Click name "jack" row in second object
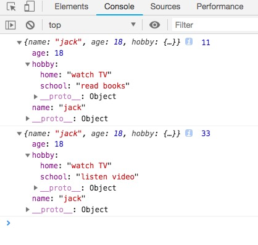 (59, 199)
